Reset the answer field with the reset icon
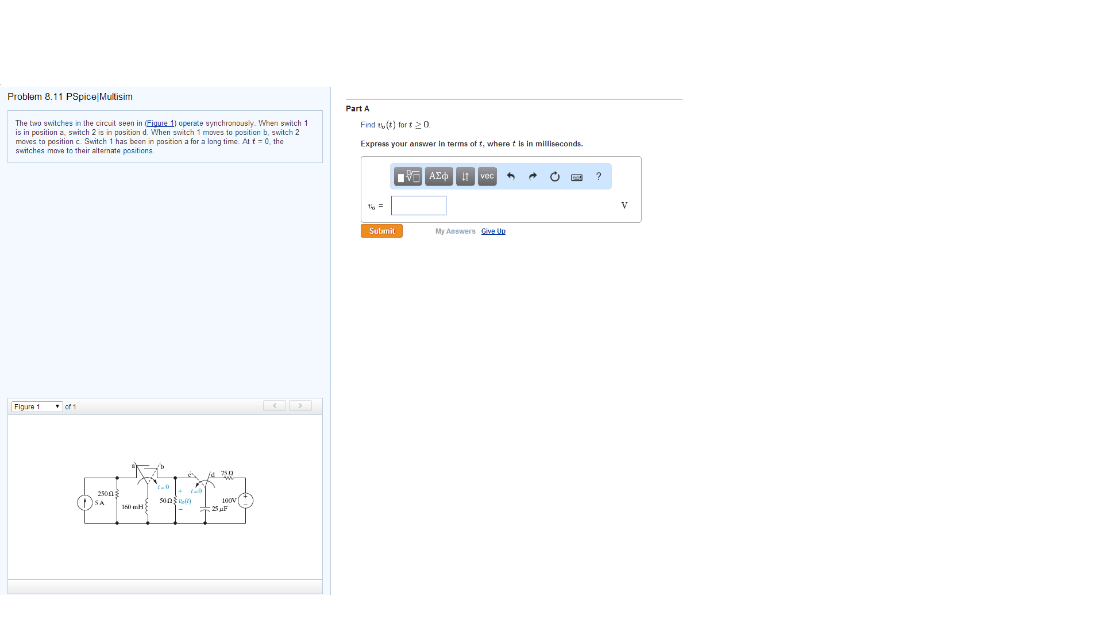The image size is (1103, 620). pos(555,176)
